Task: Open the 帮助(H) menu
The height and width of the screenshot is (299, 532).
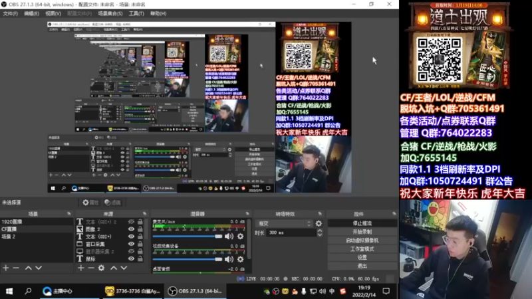Action: pyautogui.click(x=158, y=13)
